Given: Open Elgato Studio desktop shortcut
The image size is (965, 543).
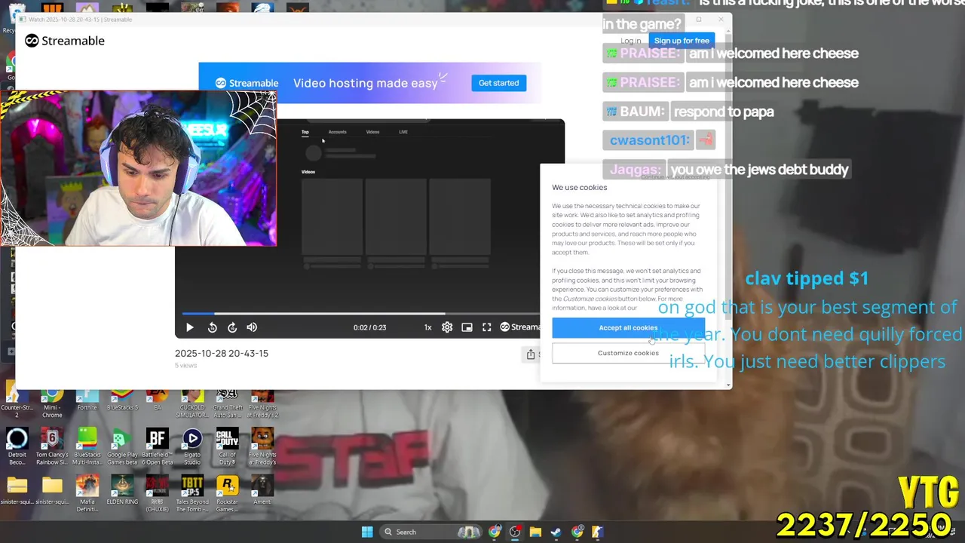Looking at the screenshot, I should (x=192, y=446).
